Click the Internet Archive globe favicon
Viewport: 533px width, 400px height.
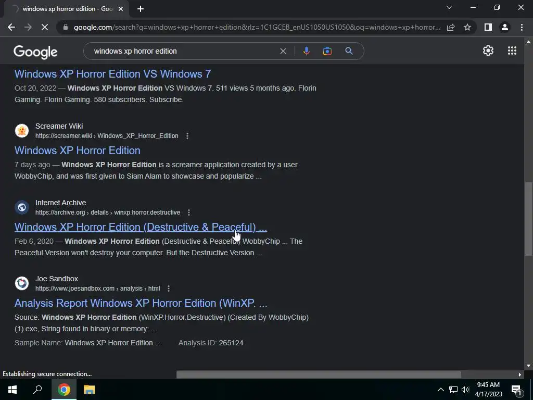point(22,207)
